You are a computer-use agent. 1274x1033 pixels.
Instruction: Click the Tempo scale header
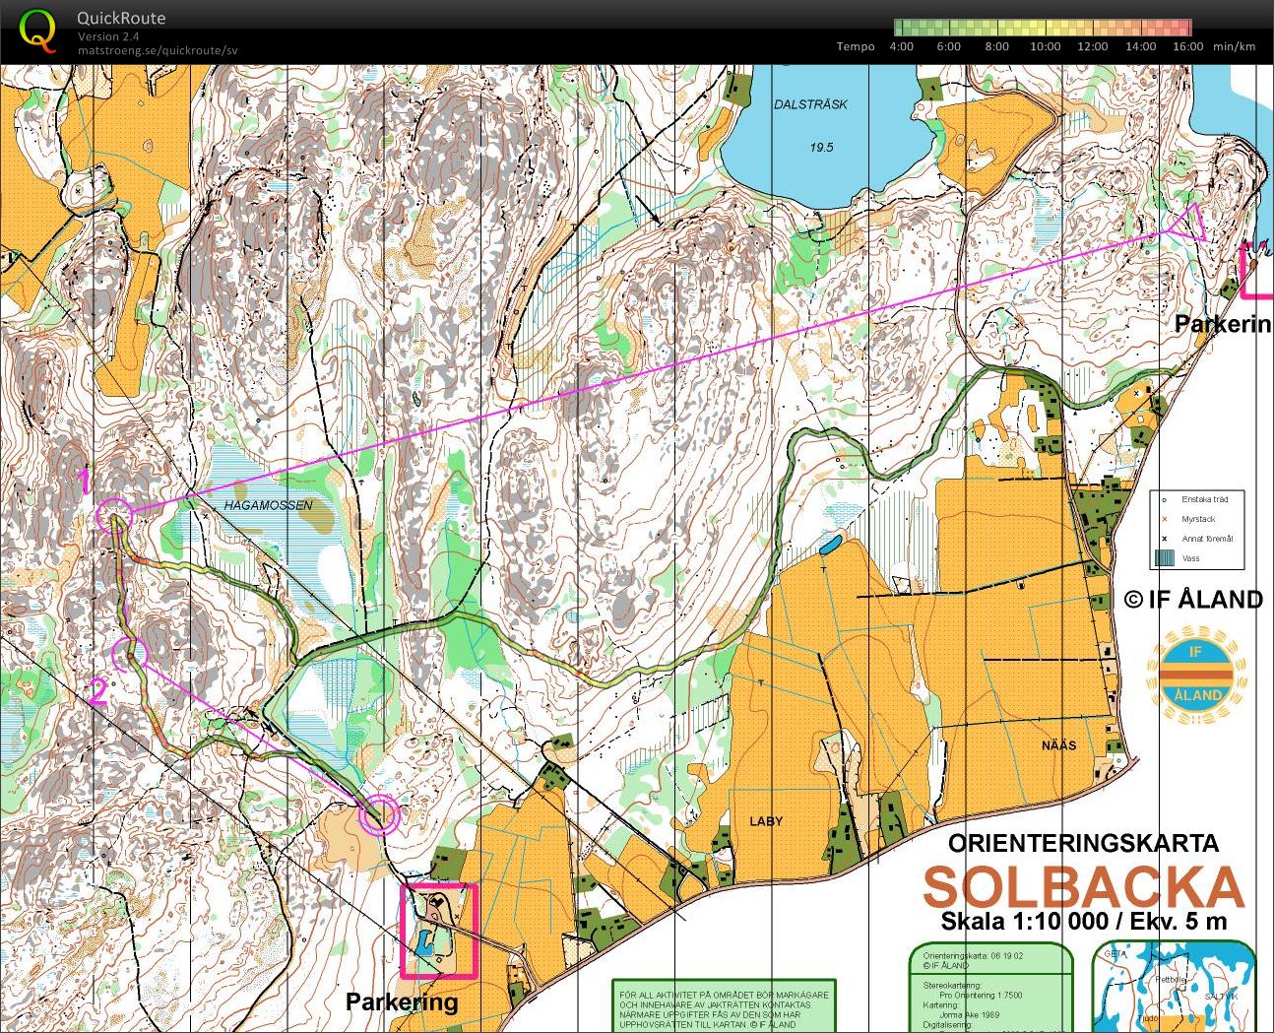click(856, 45)
